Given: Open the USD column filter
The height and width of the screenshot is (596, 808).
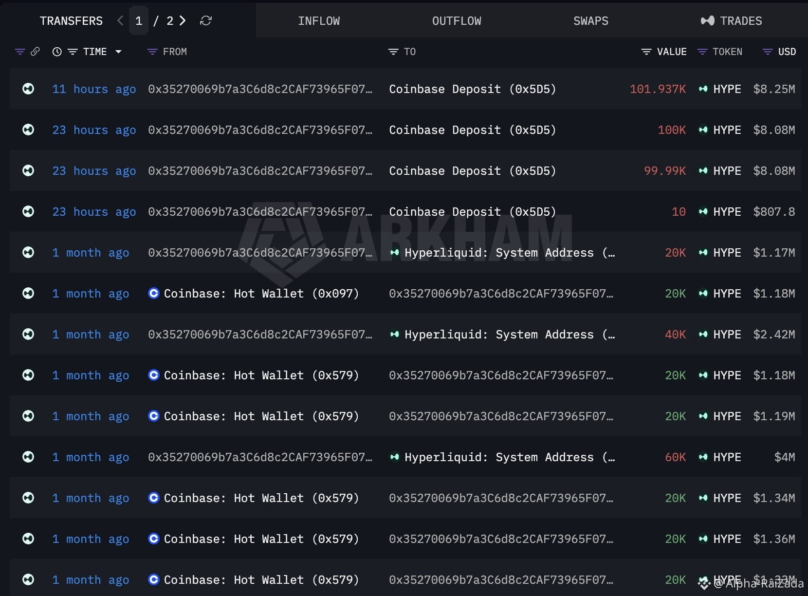Looking at the screenshot, I should click(x=768, y=52).
